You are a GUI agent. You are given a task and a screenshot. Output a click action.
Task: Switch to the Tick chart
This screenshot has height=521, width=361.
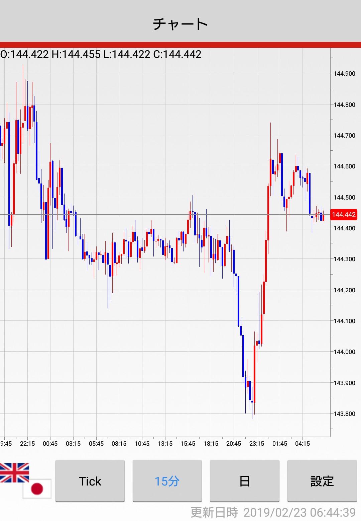click(90, 481)
